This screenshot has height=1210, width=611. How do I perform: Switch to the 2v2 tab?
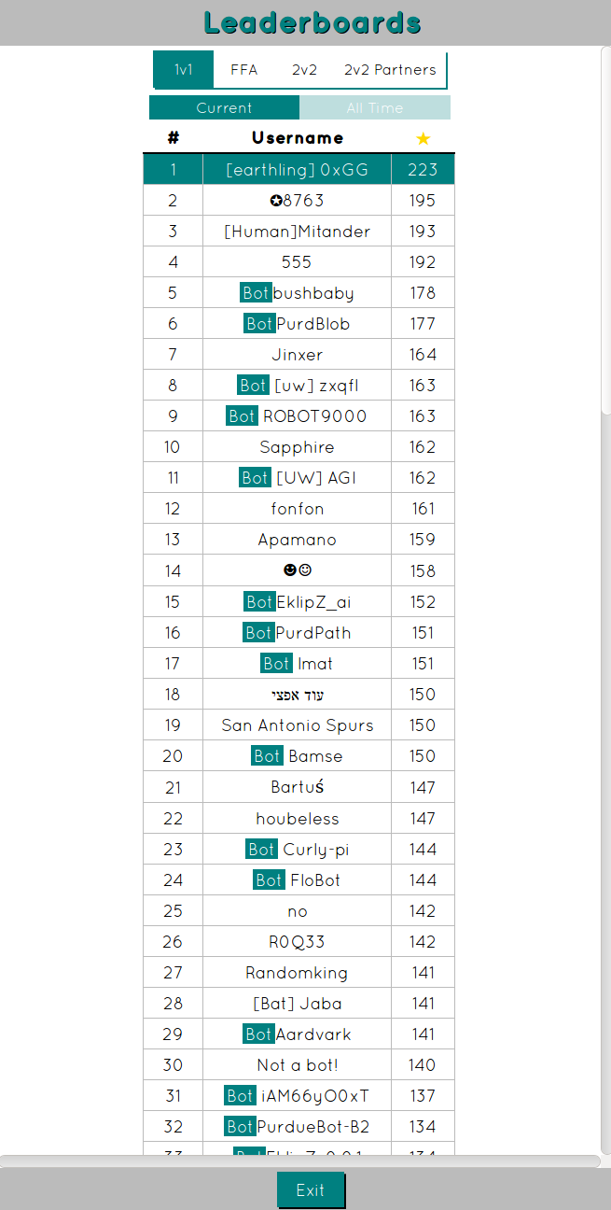click(x=304, y=70)
